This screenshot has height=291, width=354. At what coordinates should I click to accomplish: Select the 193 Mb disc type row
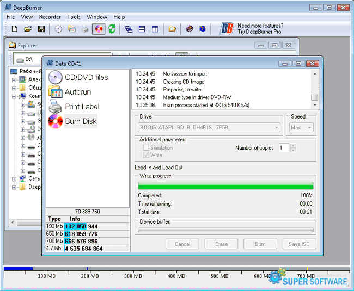(88, 226)
